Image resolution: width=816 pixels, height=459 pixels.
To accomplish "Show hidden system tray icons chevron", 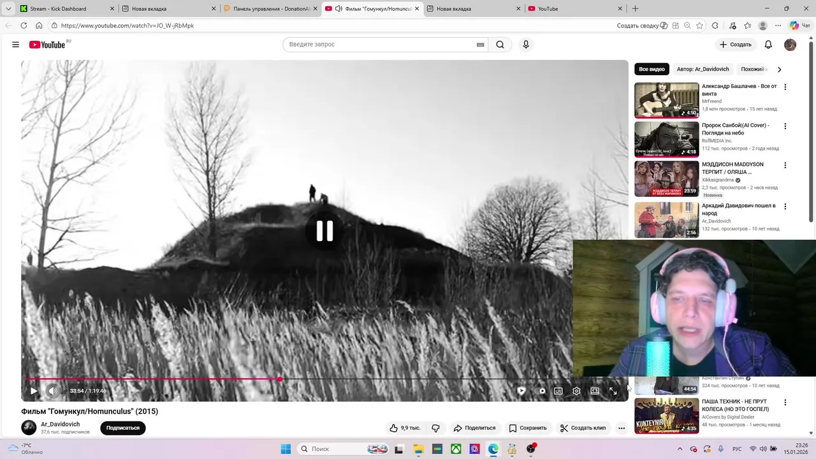I will (680, 449).
